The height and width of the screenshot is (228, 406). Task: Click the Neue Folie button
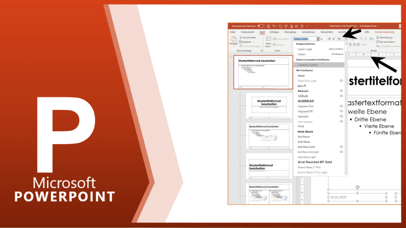(x=268, y=42)
